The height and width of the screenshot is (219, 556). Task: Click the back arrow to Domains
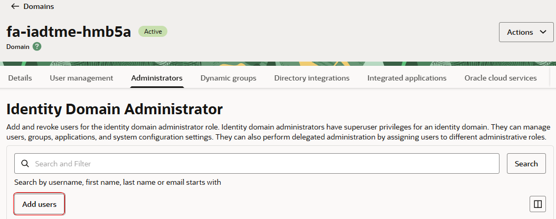15,7
